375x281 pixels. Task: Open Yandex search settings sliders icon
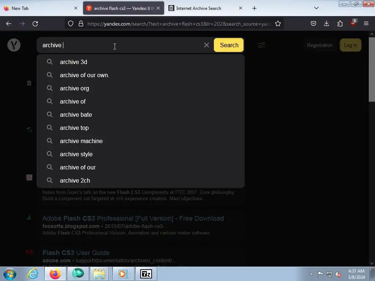pos(261,45)
